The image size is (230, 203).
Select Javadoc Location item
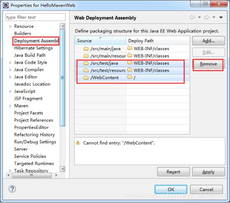(x=32, y=84)
